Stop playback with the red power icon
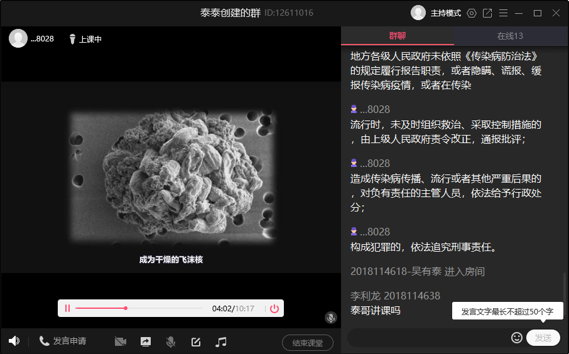 274,308
